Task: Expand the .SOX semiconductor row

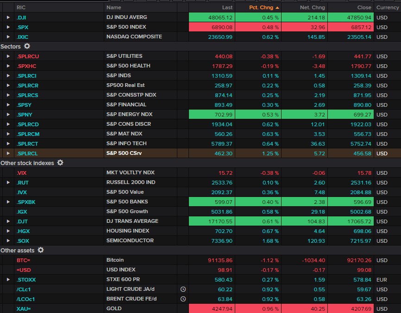Action: [8, 240]
